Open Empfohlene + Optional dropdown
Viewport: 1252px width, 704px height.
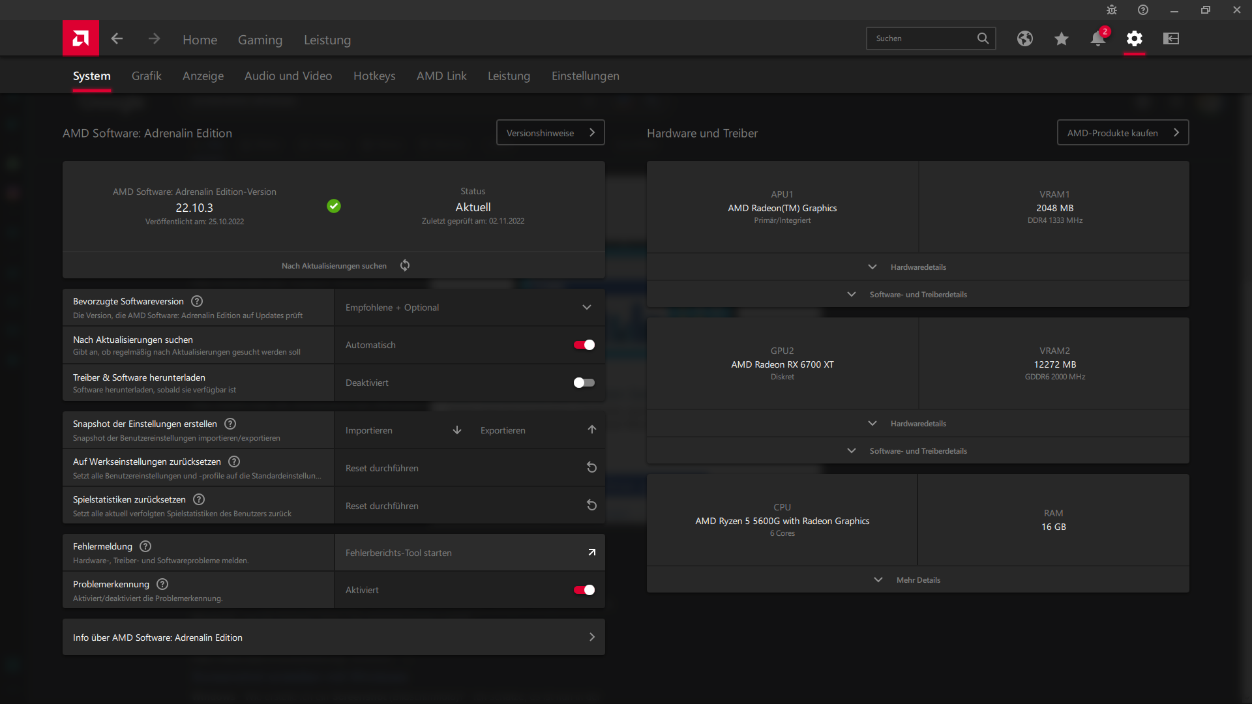[x=469, y=308]
